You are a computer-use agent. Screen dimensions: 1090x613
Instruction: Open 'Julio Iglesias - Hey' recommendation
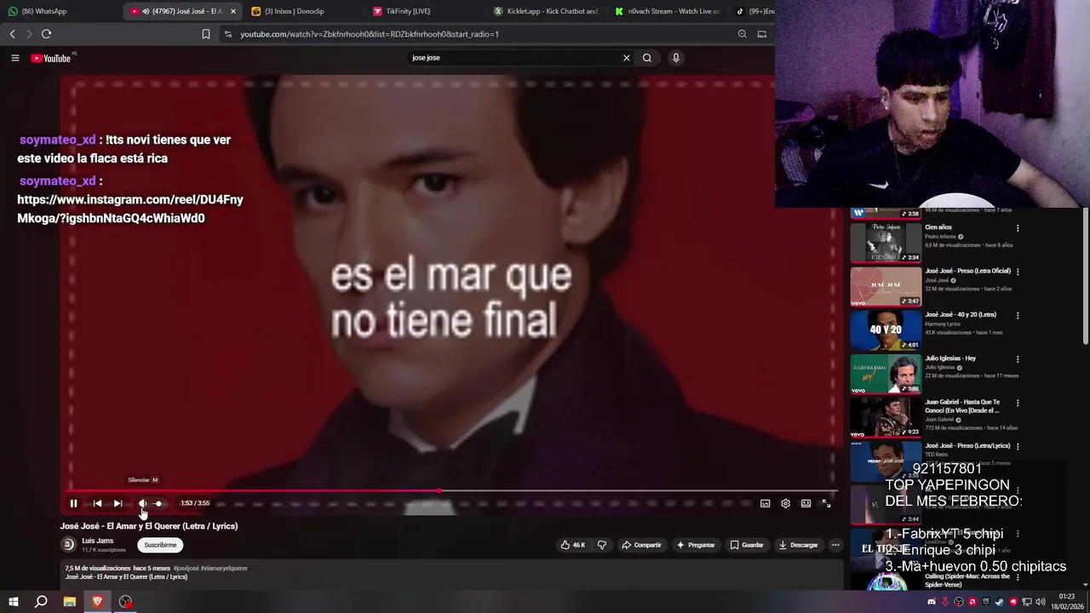pyautogui.click(x=950, y=358)
